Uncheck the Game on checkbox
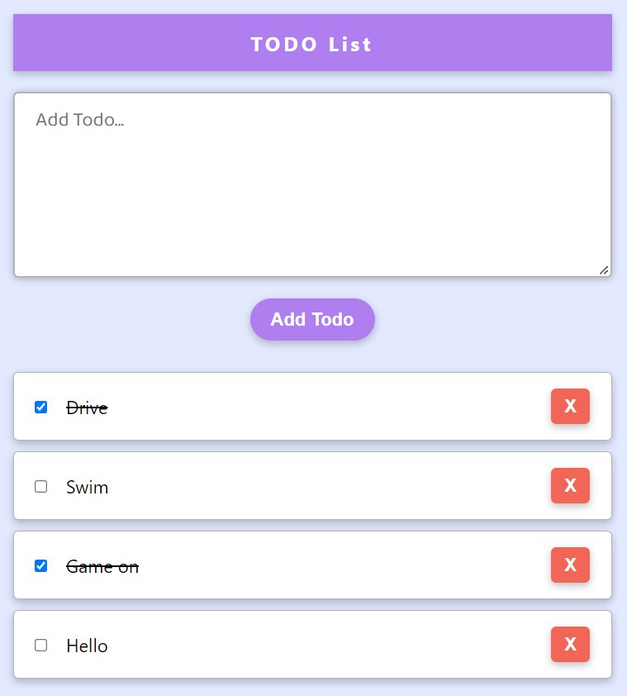 [x=40, y=565]
